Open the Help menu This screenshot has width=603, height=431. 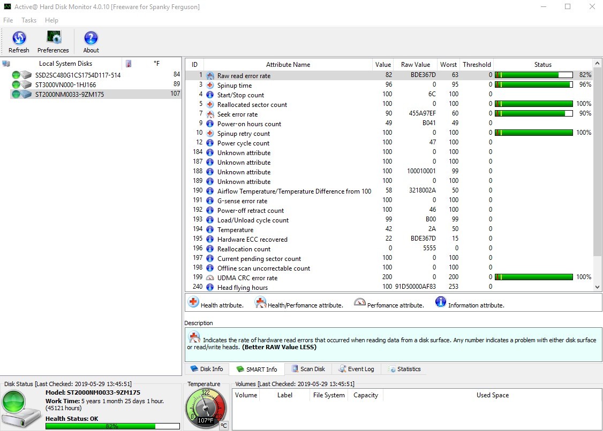51,20
